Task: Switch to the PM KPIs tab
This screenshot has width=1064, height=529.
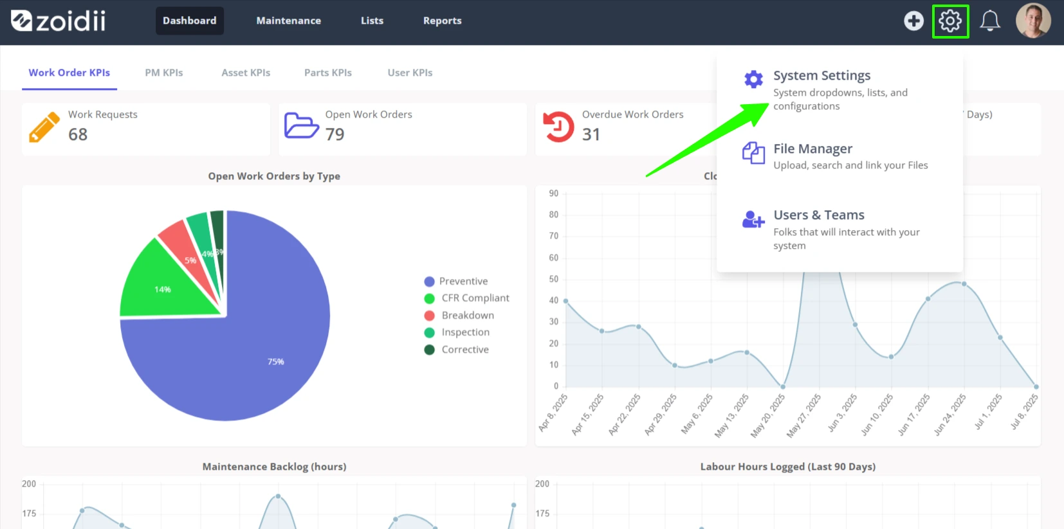Action: click(164, 73)
